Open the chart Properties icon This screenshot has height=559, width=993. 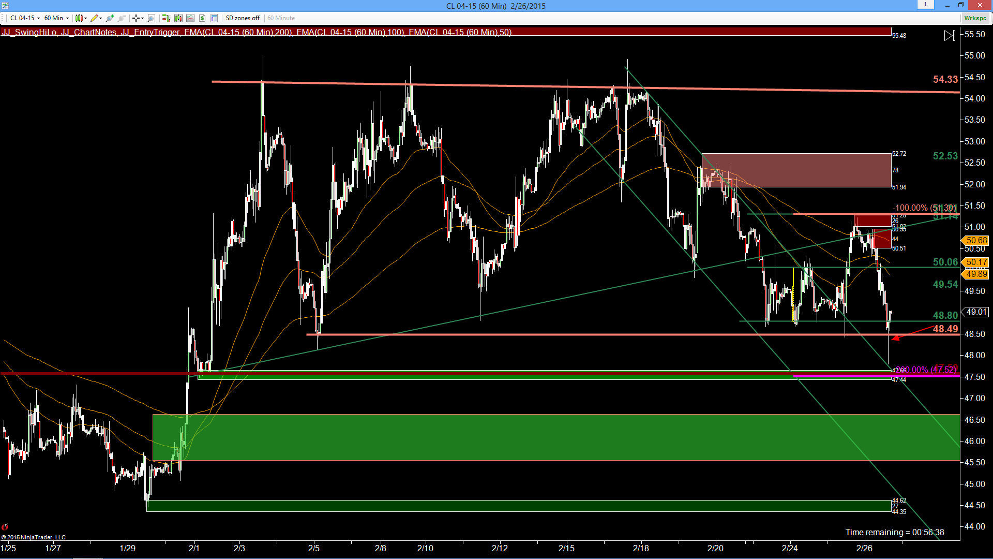coord(214,18)
